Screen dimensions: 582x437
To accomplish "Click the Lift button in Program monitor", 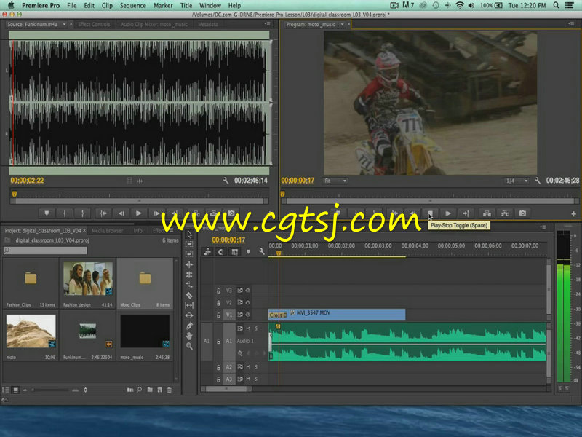I will [487, 213].
